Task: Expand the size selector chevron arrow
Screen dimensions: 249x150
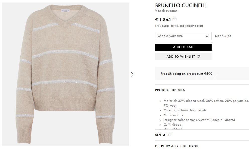Action: [207, 36]
